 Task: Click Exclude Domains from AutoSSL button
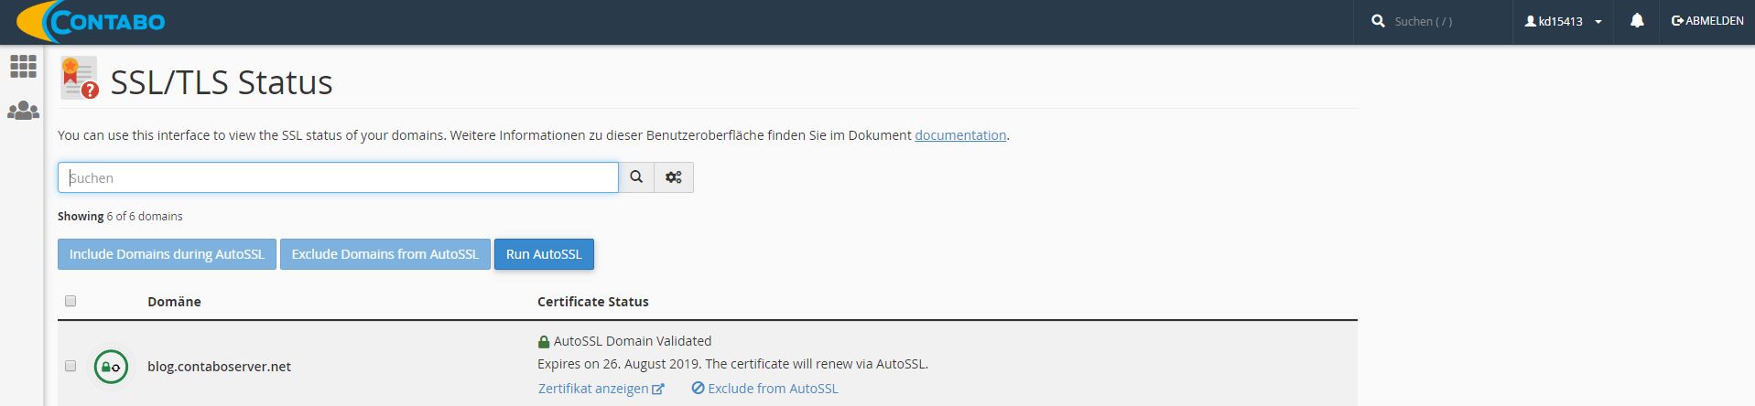[385, 254]
